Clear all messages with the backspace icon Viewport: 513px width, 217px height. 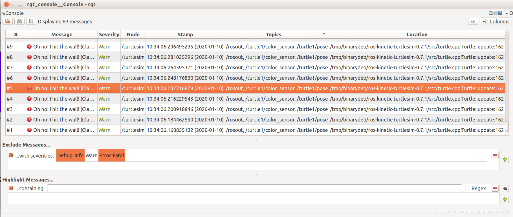473,21
